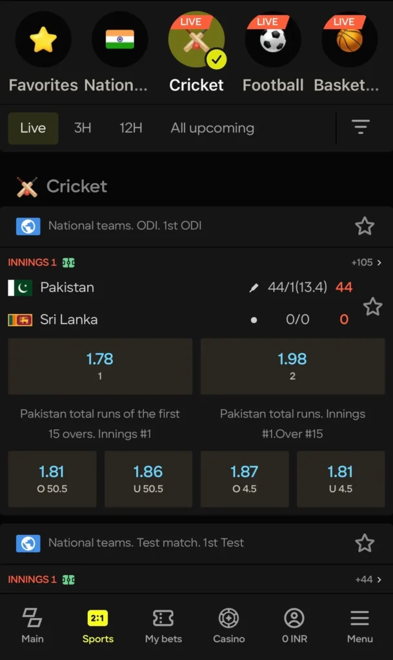Open the Favorites star section
The height and width of the screenshot is (660, 393).
[43, 39]
